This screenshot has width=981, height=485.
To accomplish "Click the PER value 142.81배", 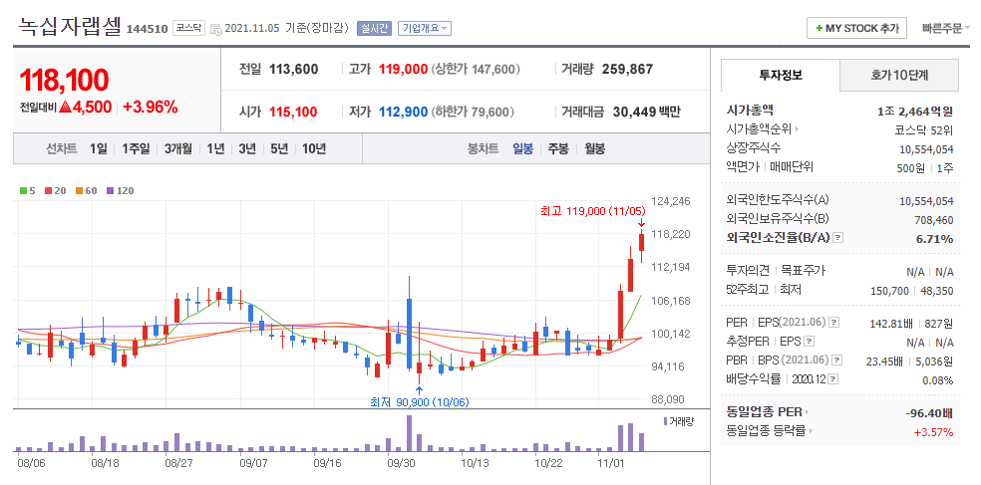I will [891, 324].
